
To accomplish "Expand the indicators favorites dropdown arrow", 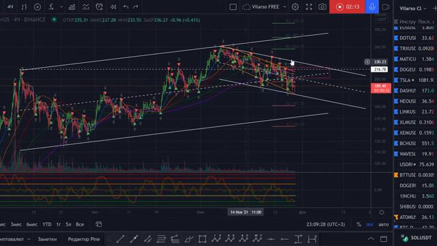I will (61, 7).
